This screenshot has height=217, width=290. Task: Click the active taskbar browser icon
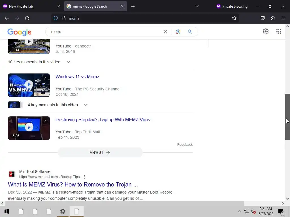coord(77,211)
